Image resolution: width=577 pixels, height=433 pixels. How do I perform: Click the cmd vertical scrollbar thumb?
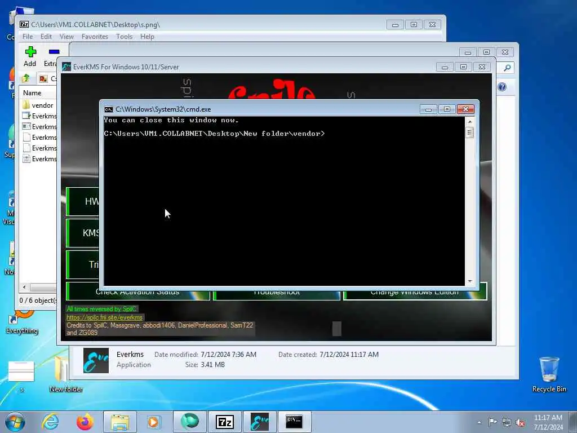click(469, 132)
